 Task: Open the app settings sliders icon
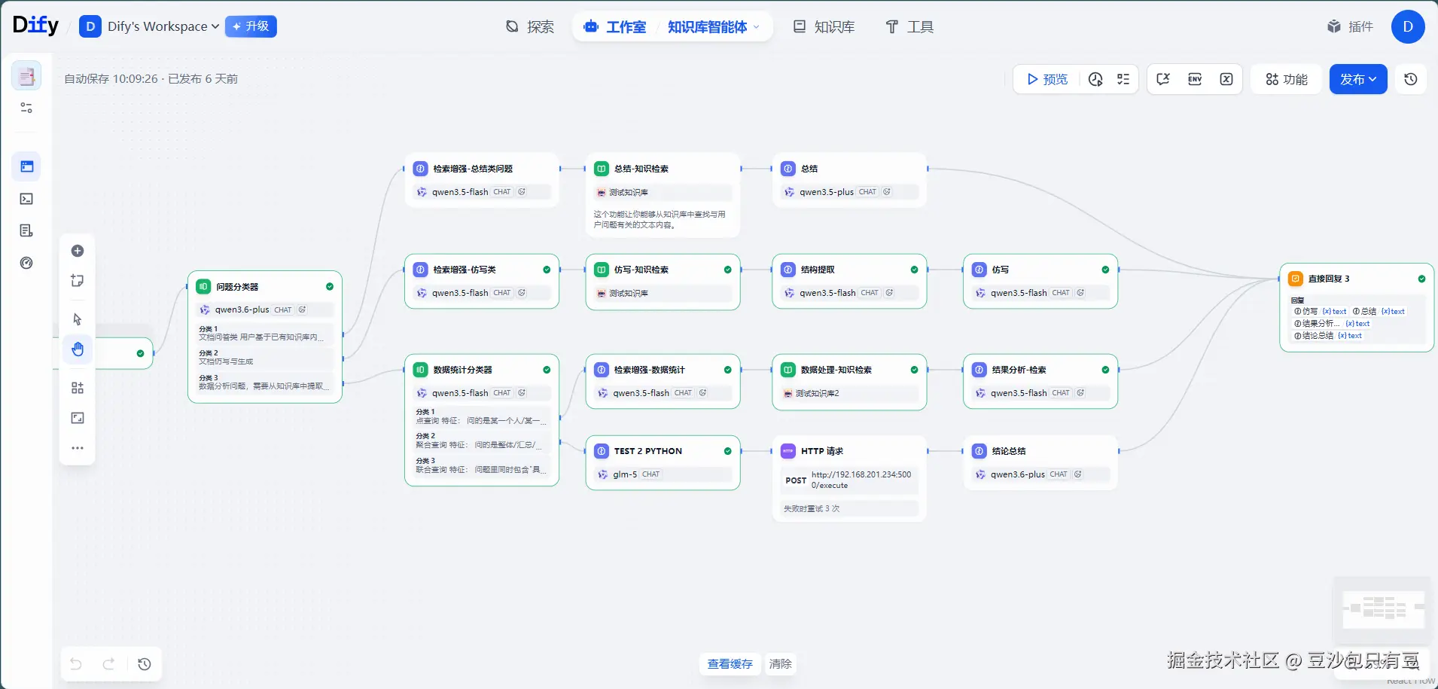[26, 108]
